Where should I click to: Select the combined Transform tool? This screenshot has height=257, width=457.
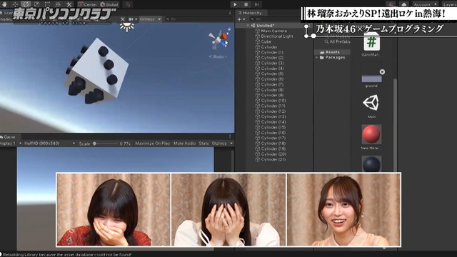(x=59, y=4)
